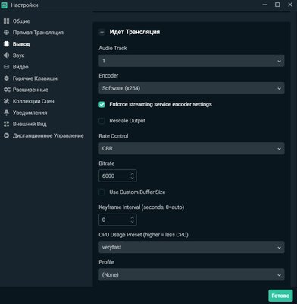Open the Видео settings section
This screenshot has width=297, height=304.
point(20,67)
